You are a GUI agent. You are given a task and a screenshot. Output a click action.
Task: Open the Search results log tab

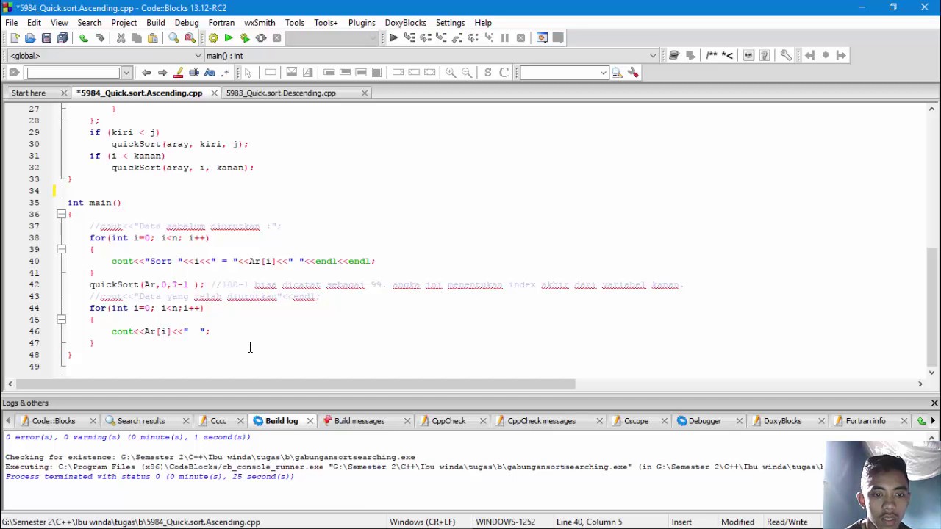coord(141,421)
